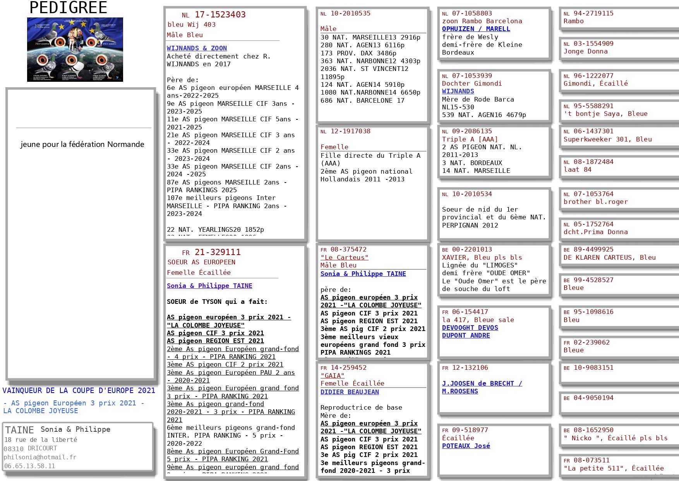Open Sonia & Philippe TAINE link under Le Carteus
Viewport: 679px width, 481px height.
tap(363, 274)
